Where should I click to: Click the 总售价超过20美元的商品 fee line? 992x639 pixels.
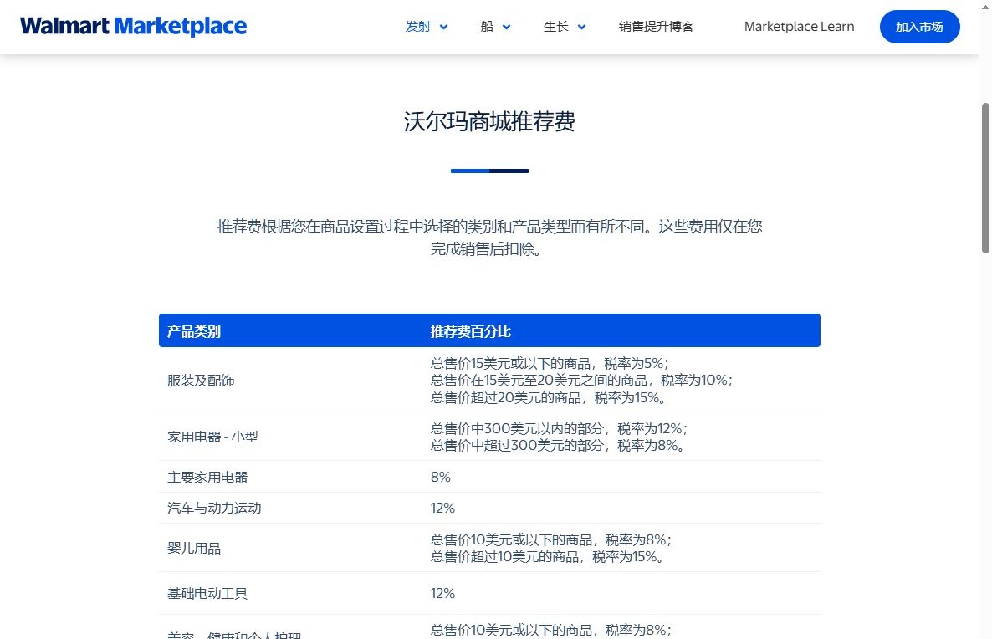point(549,397)
